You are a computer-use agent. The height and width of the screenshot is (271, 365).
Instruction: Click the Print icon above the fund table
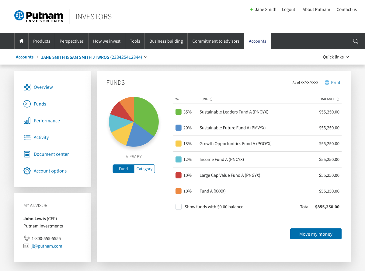[x=327, y=82]
